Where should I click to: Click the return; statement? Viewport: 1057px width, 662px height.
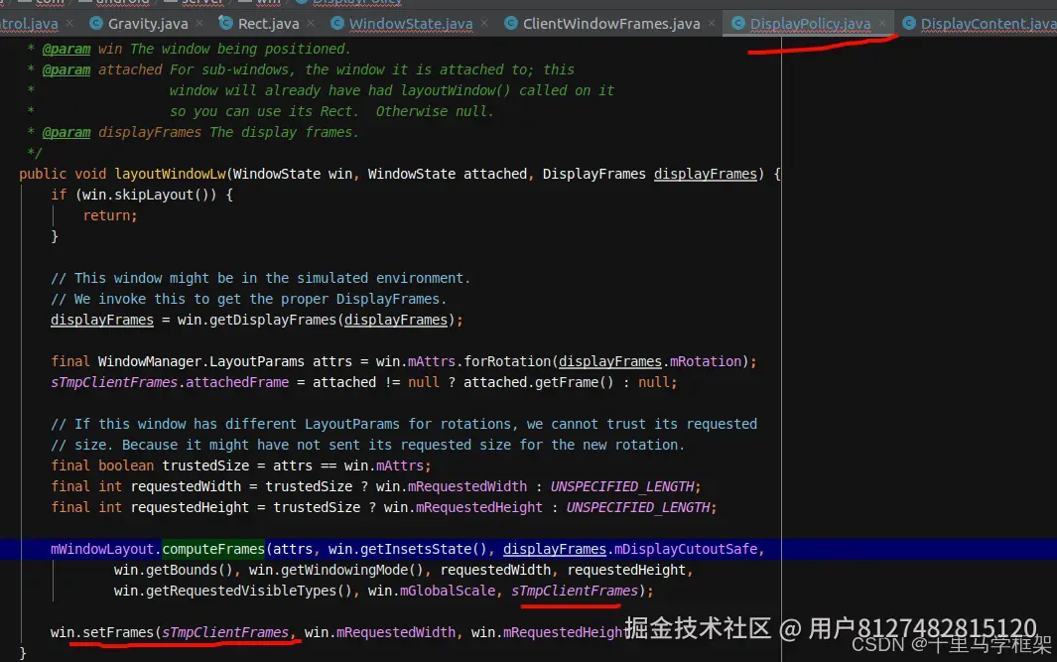tap(110, 215)
